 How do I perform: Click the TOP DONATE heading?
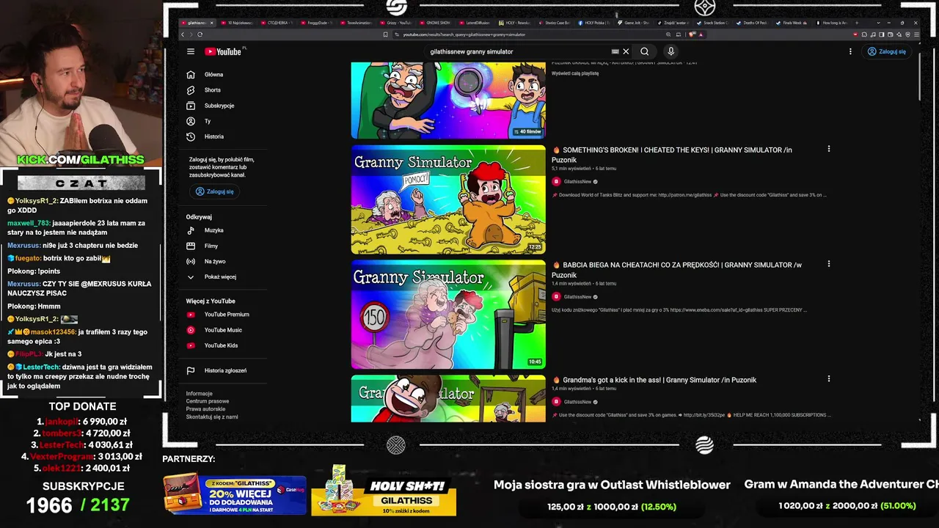(82, 406)
